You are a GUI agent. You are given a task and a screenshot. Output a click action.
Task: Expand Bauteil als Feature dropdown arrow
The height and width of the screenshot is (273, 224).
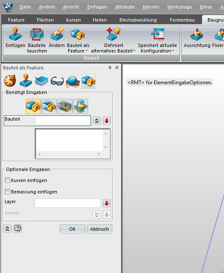[x=86, y=51]
